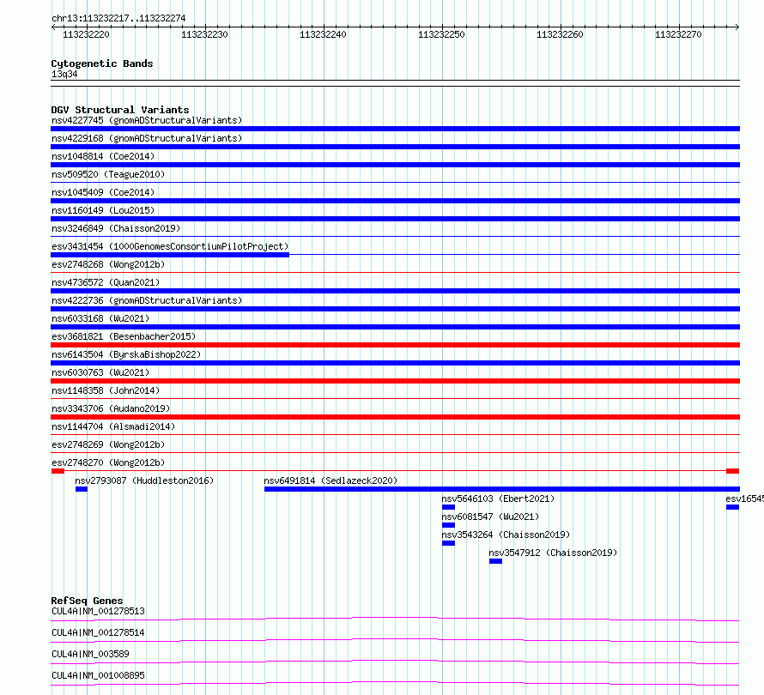This screenshot has height=695, width=764.
Task: Click ruler position 113232270
Action: coord(678,34)
